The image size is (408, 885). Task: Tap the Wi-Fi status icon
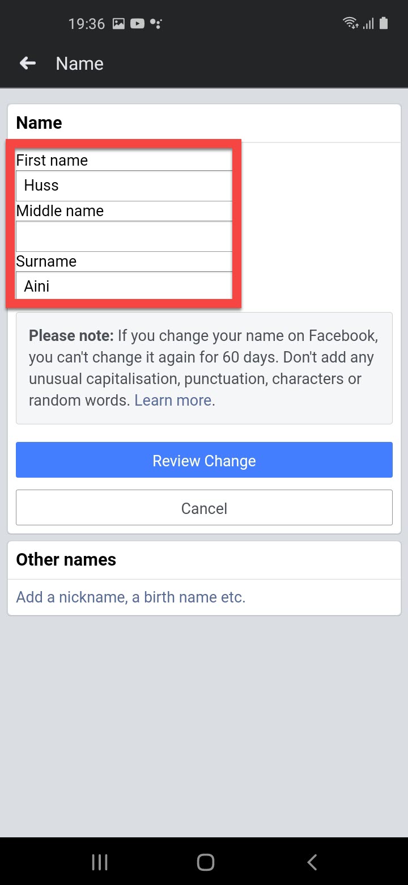350,23
